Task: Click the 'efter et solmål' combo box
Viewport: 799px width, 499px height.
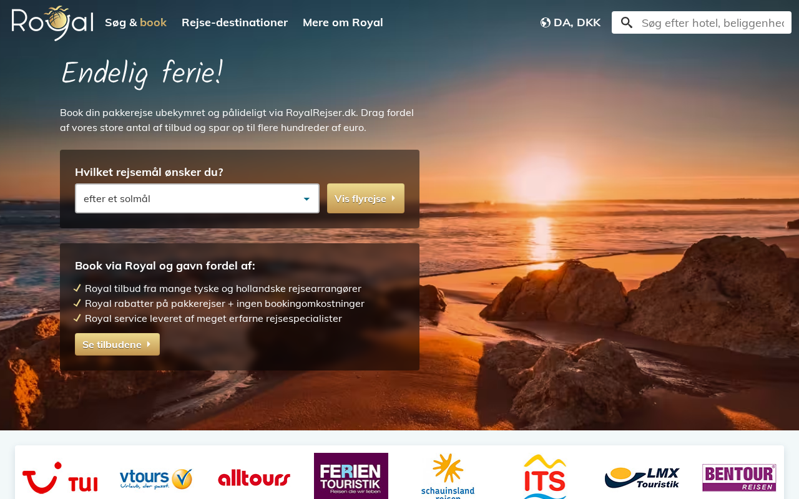Action: [197, 198]
